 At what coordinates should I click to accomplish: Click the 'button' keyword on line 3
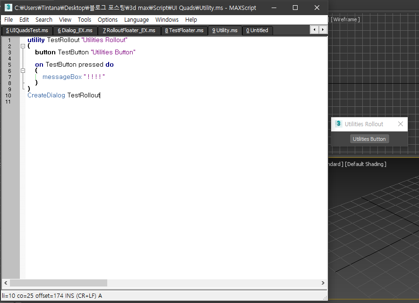point(45,52)
